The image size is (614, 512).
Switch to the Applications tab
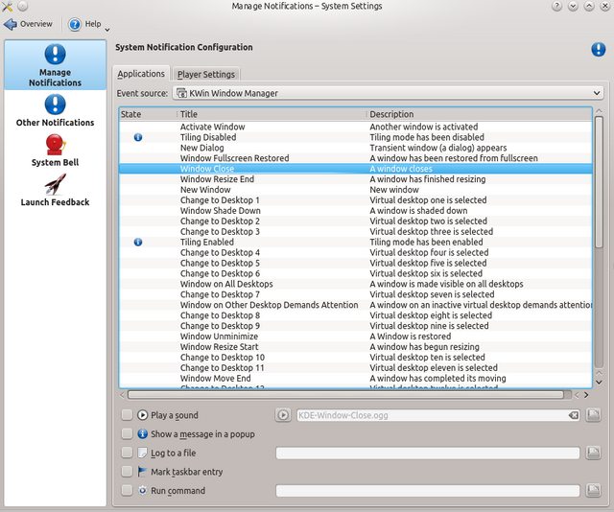click(141, 74)
